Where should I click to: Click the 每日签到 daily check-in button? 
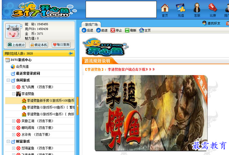tap(61, 45)
